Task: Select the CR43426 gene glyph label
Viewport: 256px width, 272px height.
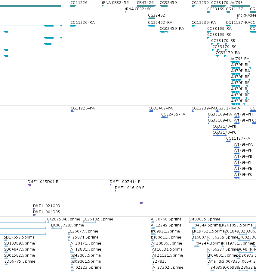Action: (x=145, y=3)
